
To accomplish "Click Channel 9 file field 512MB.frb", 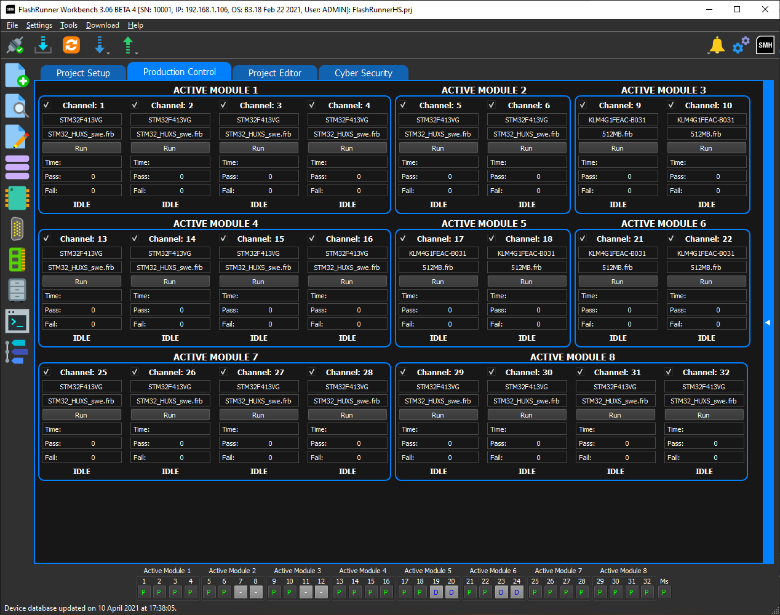I will pyautogui.click(x=618, y=134).
